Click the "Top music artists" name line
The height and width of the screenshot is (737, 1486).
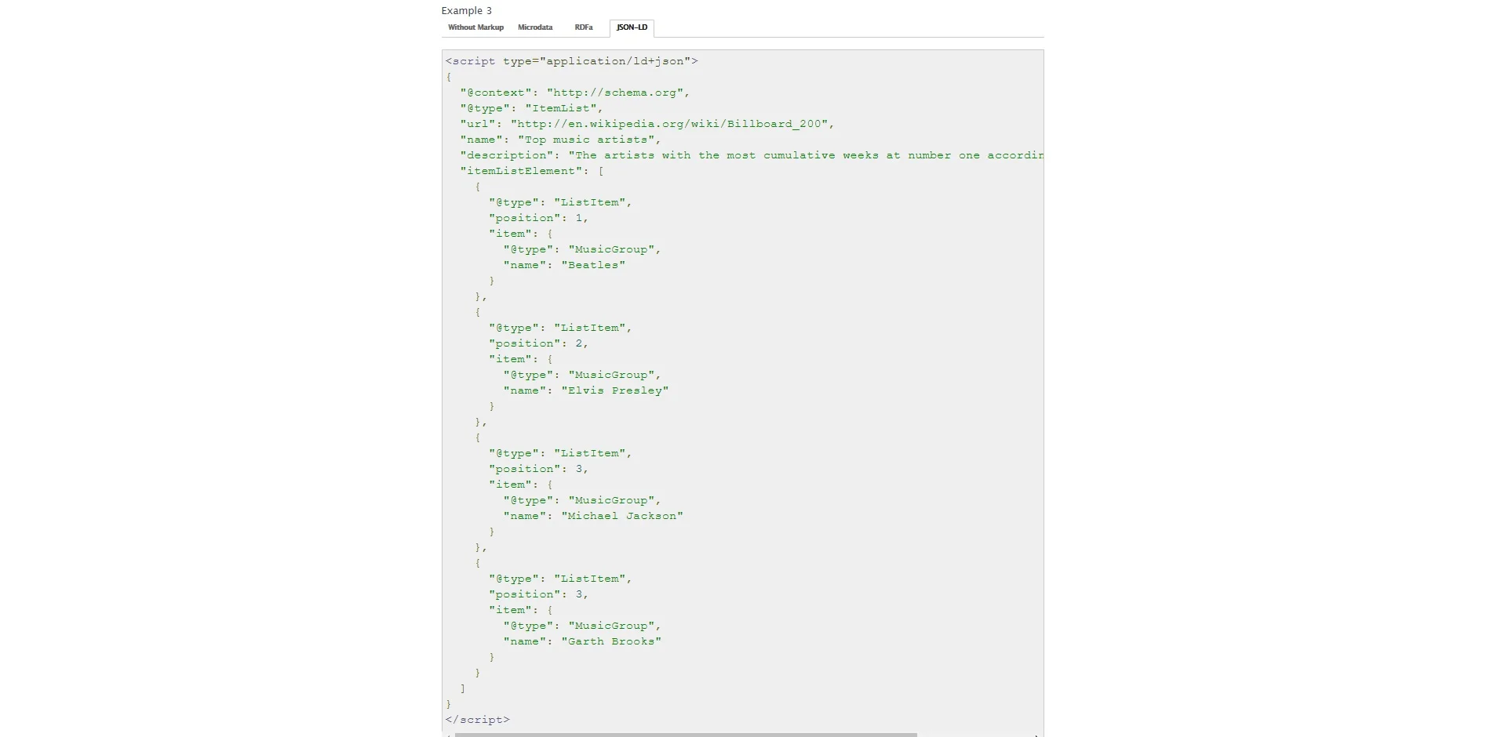pyautogui.click(x=560, y=140)
